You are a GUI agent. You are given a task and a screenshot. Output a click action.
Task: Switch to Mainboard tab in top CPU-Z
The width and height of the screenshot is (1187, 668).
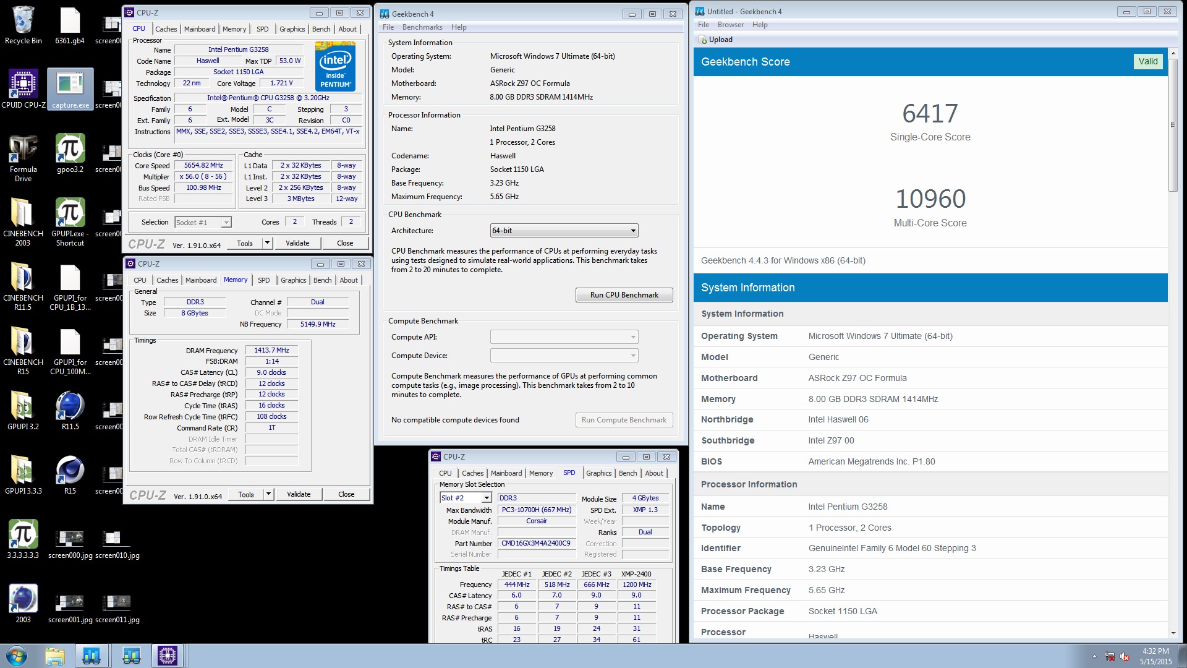[200, 29]
